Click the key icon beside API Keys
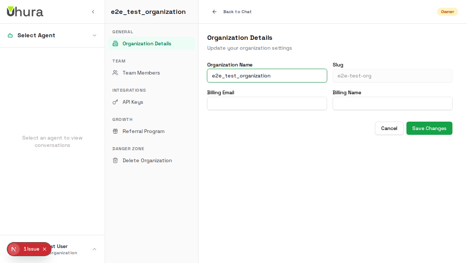The height and width of the screenshot is (263, 467). pos(115,102)
